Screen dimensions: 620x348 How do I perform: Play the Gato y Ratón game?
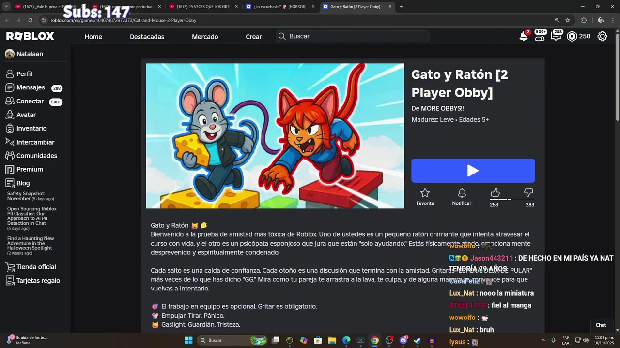(473, 171)
